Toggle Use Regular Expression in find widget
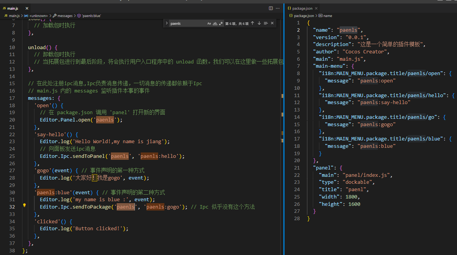 221,23
